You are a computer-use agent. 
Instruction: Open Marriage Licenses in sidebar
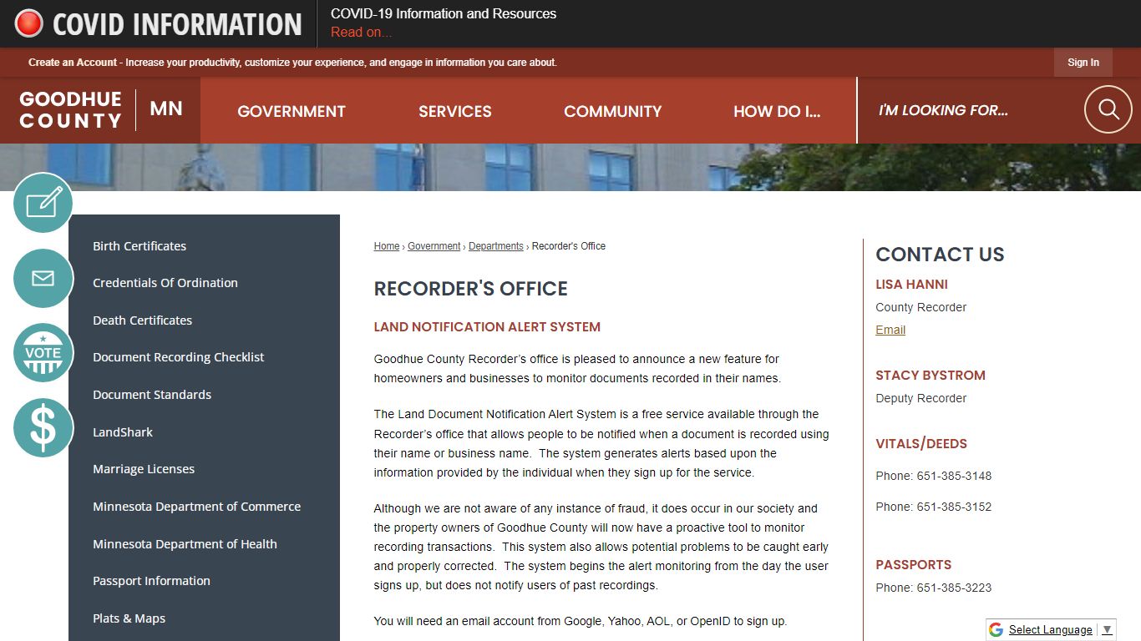tap(144, 469)
